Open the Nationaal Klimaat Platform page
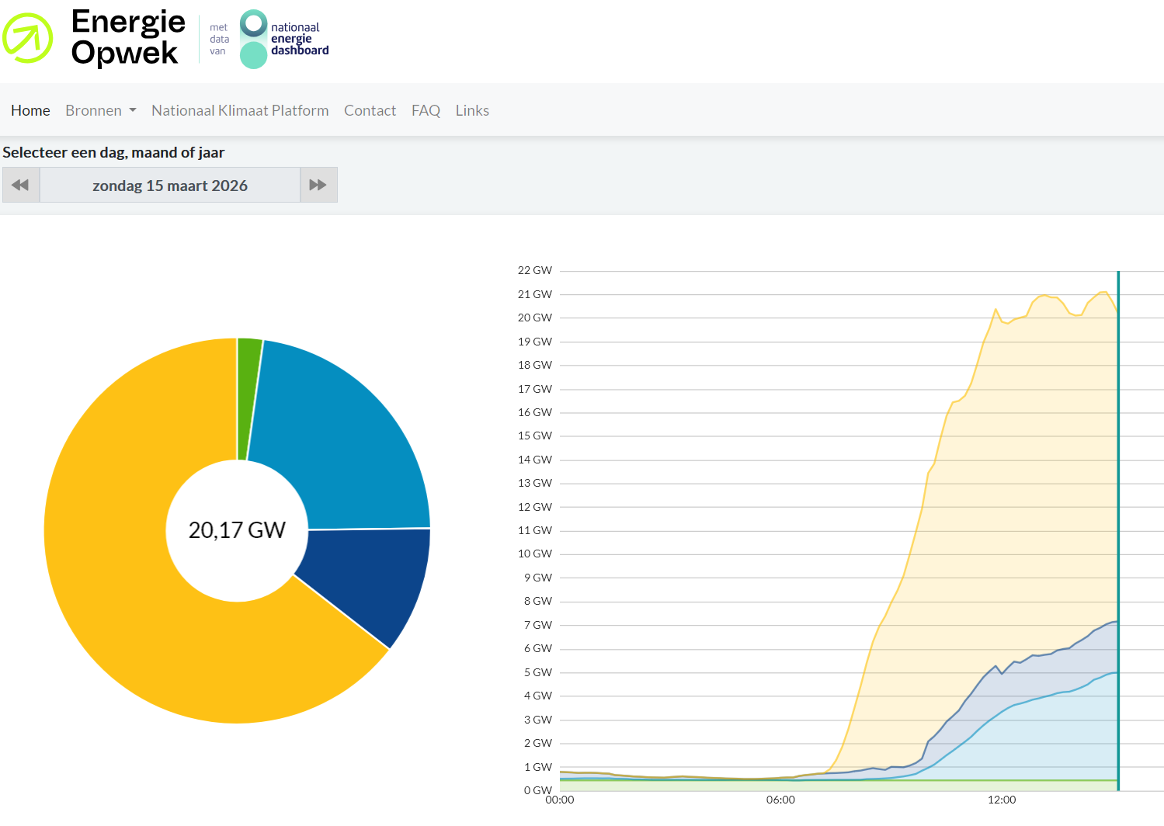Screen dimensions: 1164x826 pyautogui.click(x=240, y=111)
